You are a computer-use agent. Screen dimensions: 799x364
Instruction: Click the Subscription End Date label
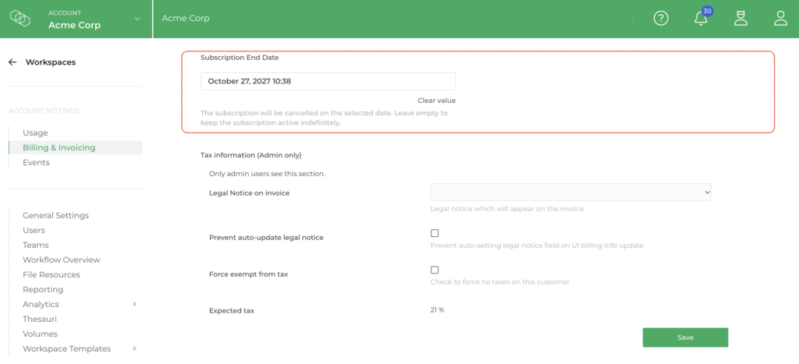(x=240, y=58)
